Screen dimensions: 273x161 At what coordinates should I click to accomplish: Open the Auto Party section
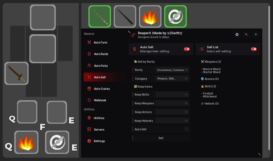coord(105,66)
